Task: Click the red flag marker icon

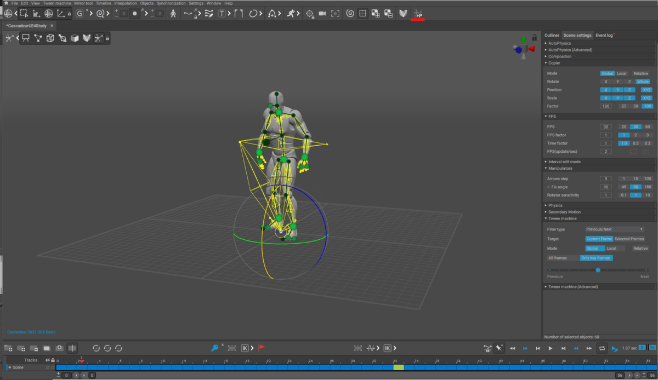Action: click(262, 348)
